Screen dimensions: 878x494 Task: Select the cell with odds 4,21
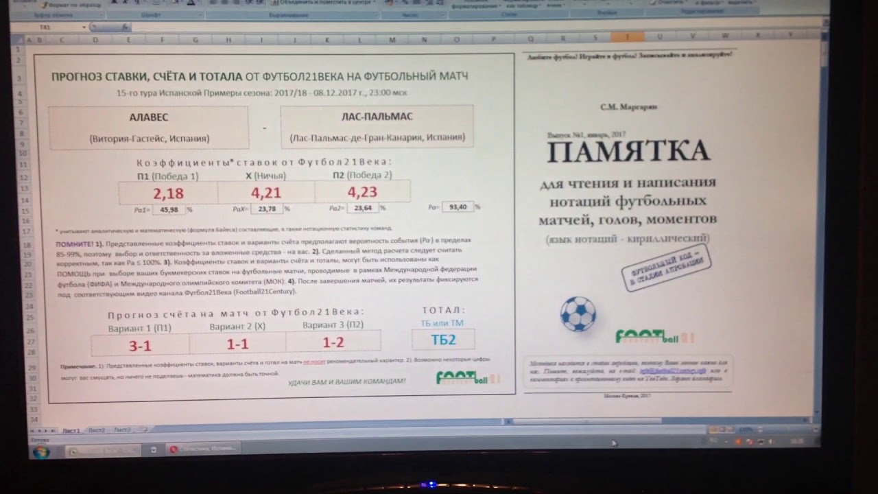(266, 193)
